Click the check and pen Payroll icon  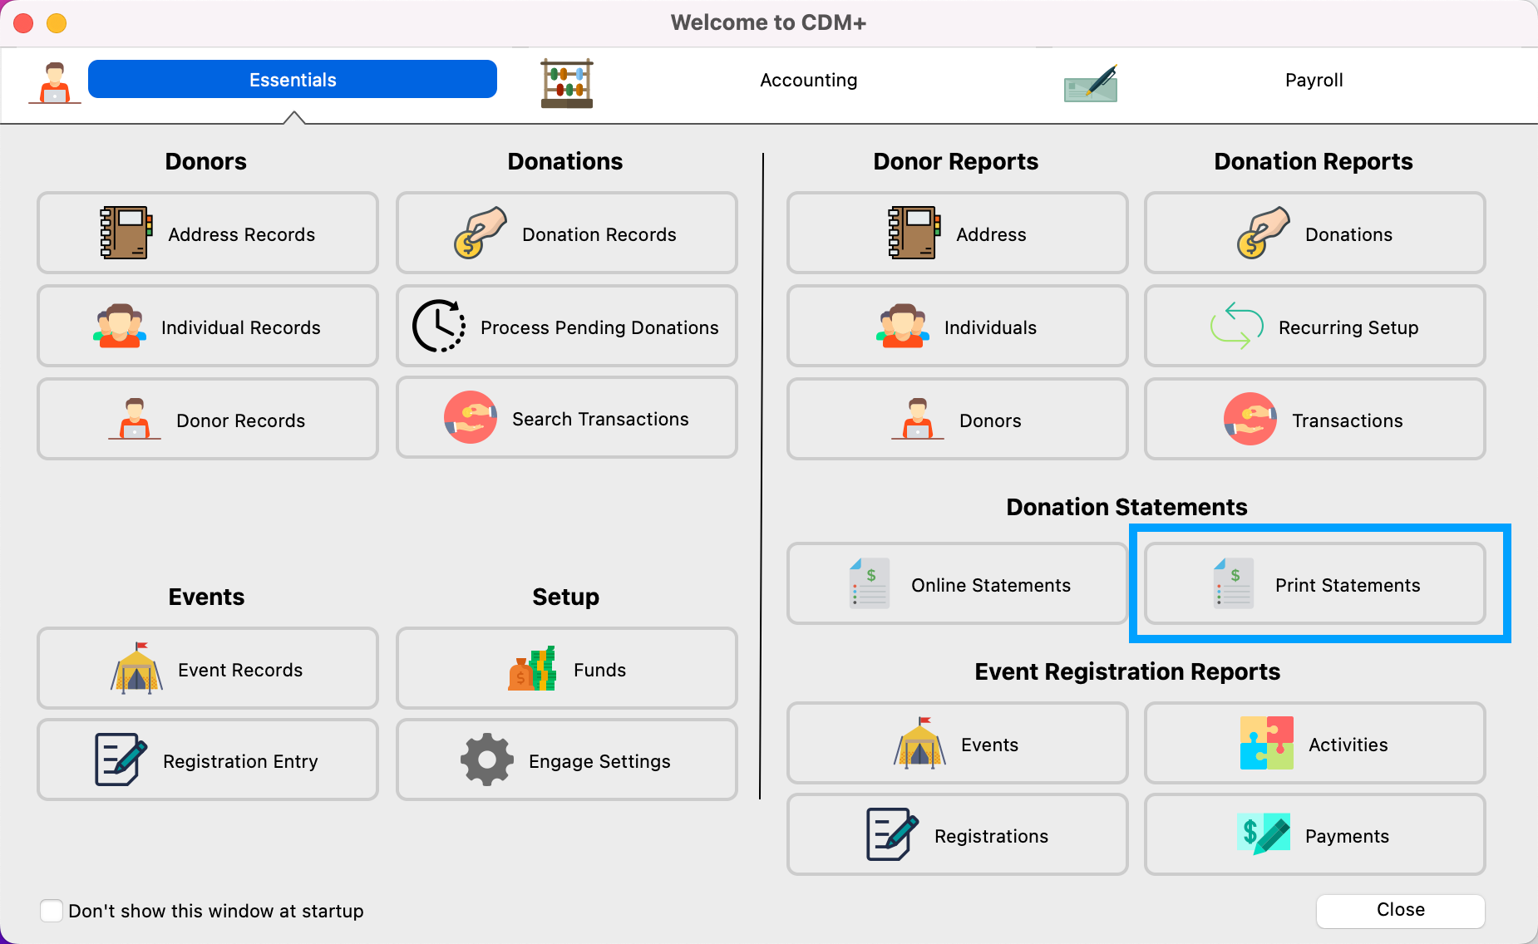click(1091, 83)
